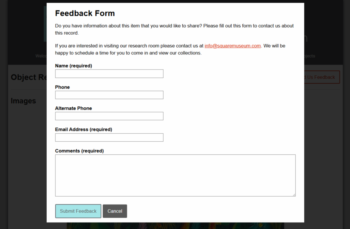The width and height of the screenshot is (350, 229).
Task: Click the colorful image below the dialog
Action: click(x=175, y=226)
